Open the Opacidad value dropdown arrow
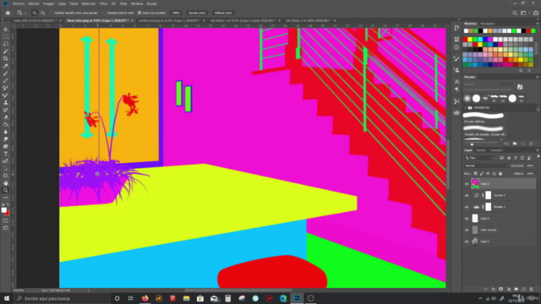The image size is (541, 304). [538, 166]
